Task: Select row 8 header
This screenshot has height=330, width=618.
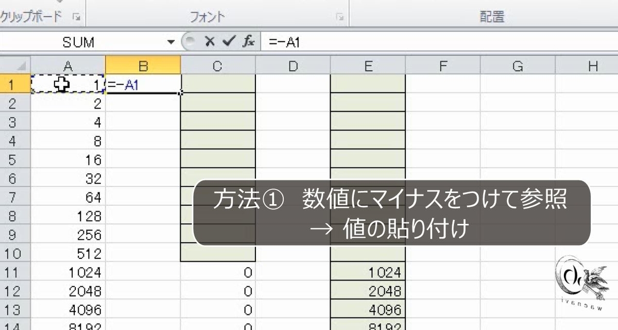Action: click(15, 215)
